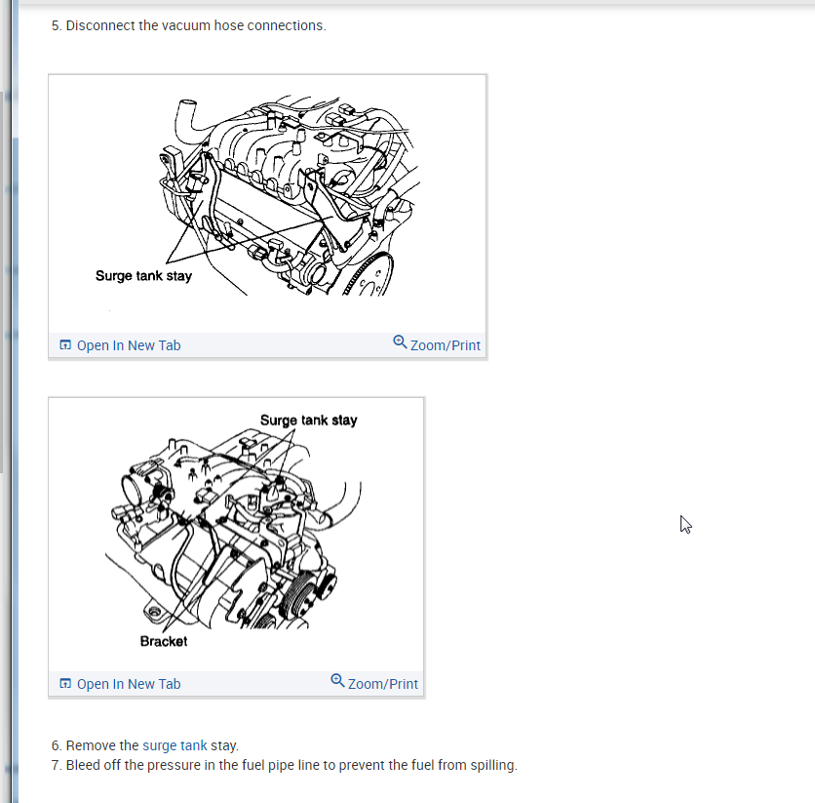Click magnifier icon of first diagram Zoom/Print
The image size is (815, 803).
[400, 341]
